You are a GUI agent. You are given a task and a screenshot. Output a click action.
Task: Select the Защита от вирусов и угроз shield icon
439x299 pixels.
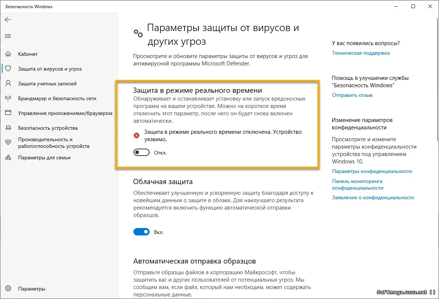(8, 69)
